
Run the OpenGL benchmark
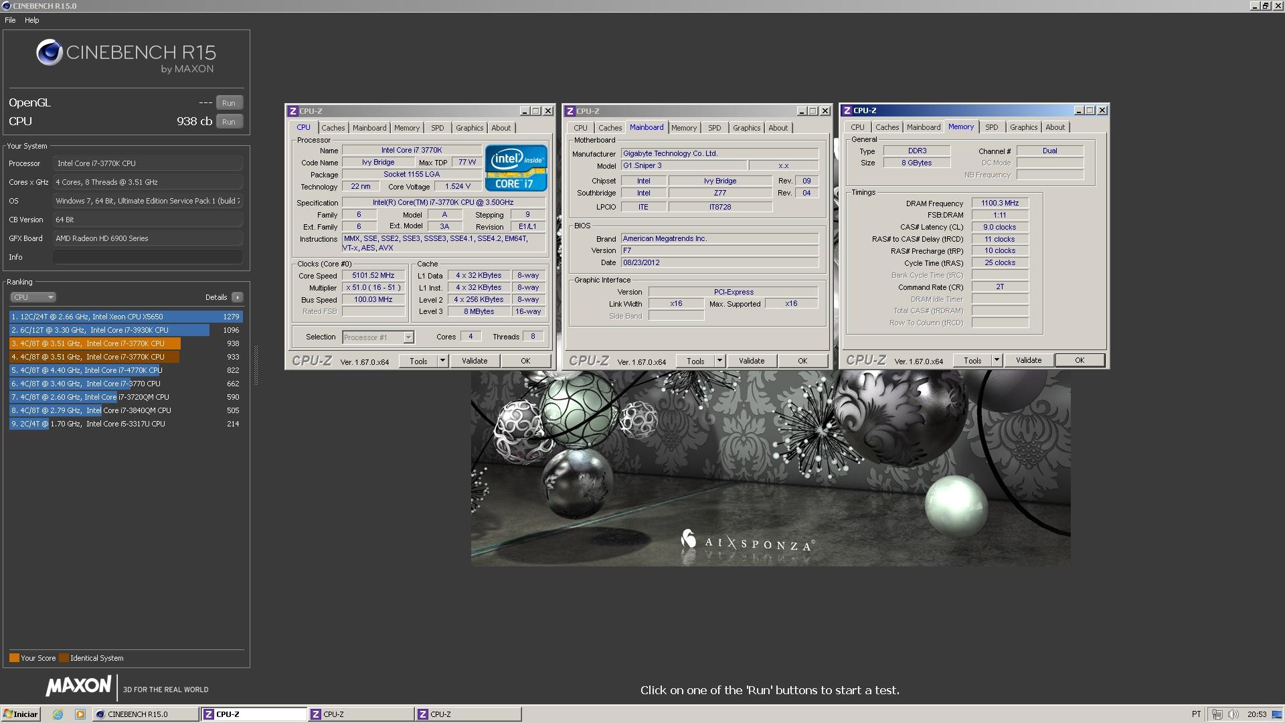pyautogui.click(x=229, y=103)
